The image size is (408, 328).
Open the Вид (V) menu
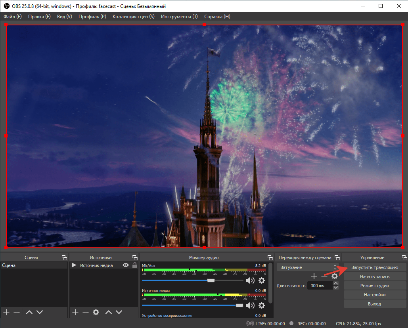tap(65, 17)
